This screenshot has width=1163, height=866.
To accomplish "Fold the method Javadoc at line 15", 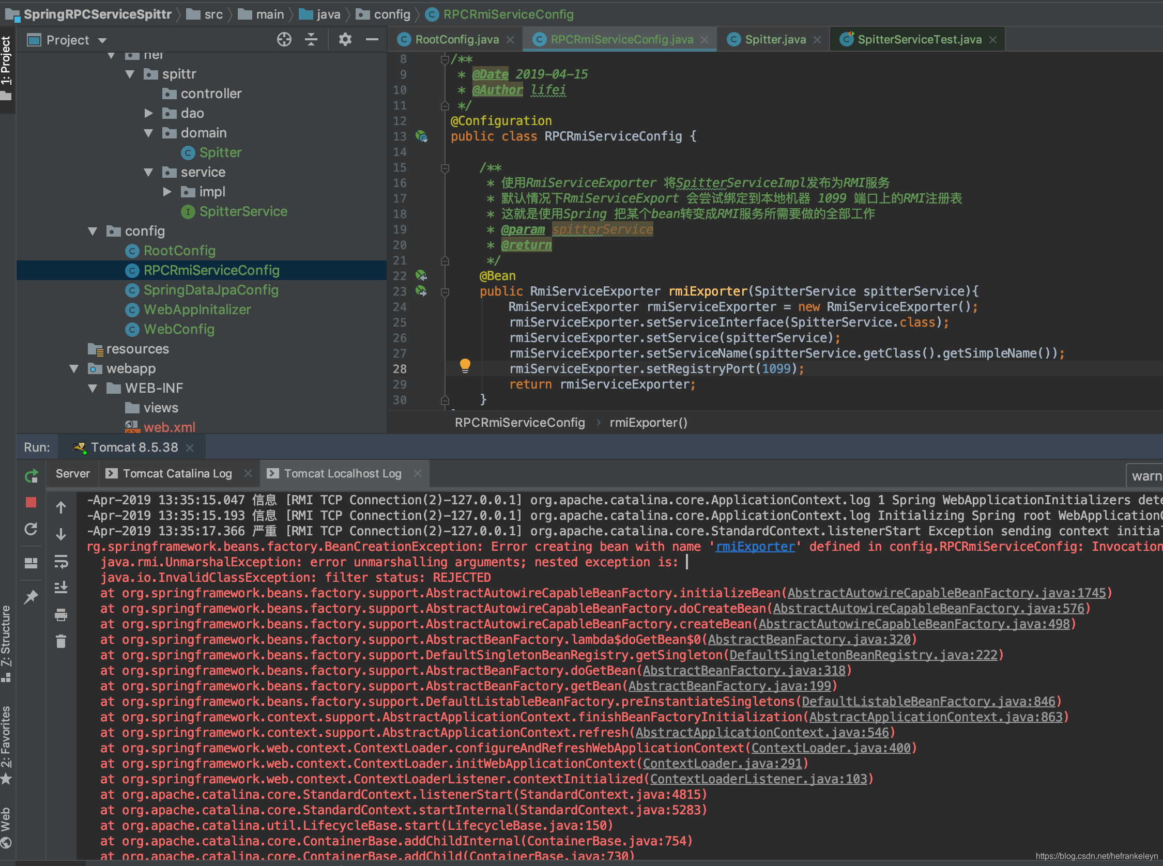I will point(445,168).
